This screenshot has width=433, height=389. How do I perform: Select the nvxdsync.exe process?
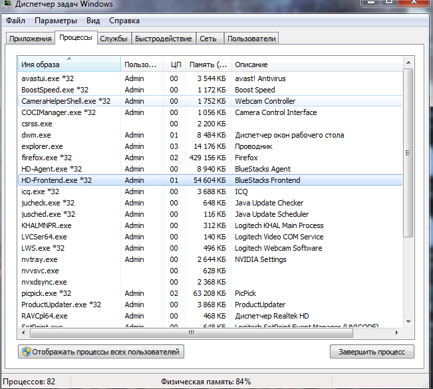pyautogui.click(x=210, y=282)
